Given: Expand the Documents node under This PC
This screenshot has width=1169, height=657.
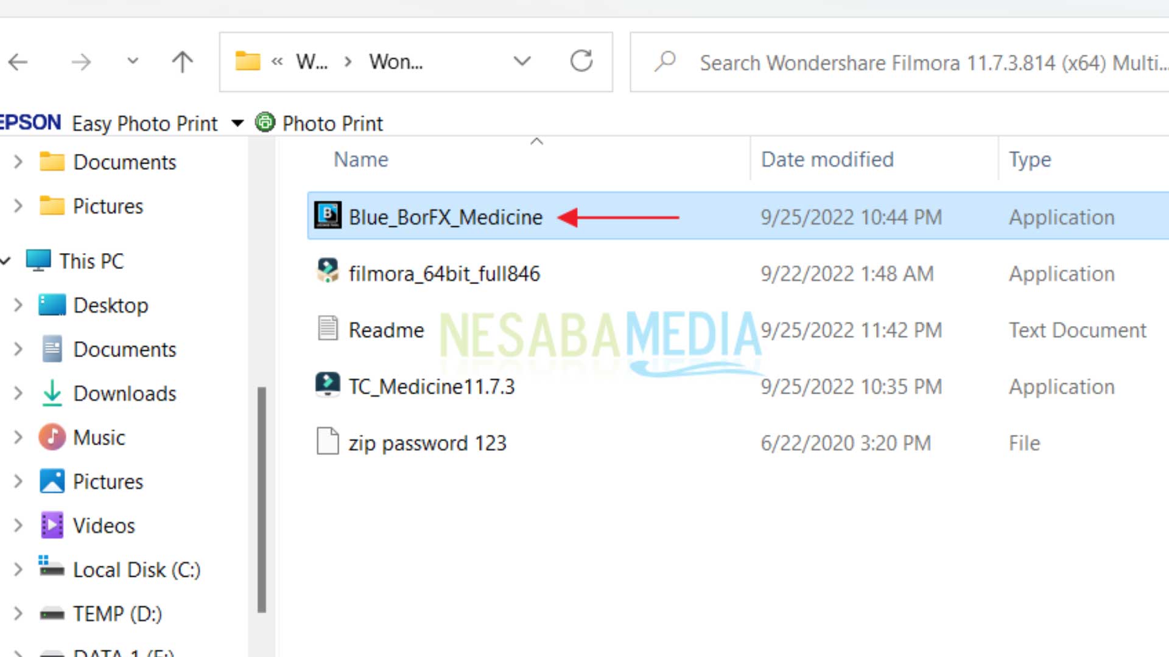Looking at the screenshot, I should point(18,349).
